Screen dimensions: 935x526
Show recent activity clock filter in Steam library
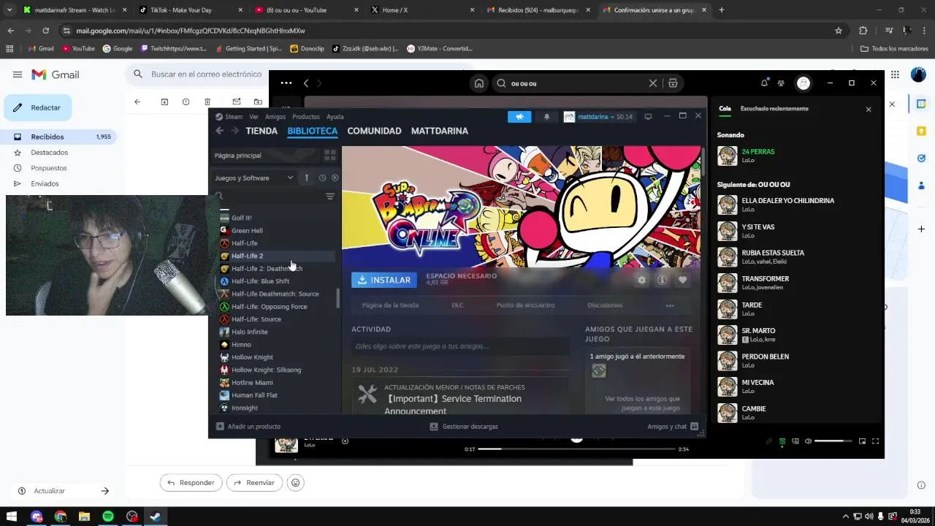pos(322,178)
